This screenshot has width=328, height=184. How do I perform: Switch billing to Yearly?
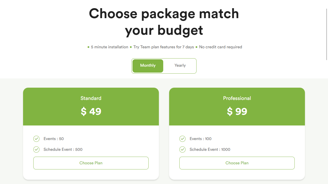[x=180, y=66]
